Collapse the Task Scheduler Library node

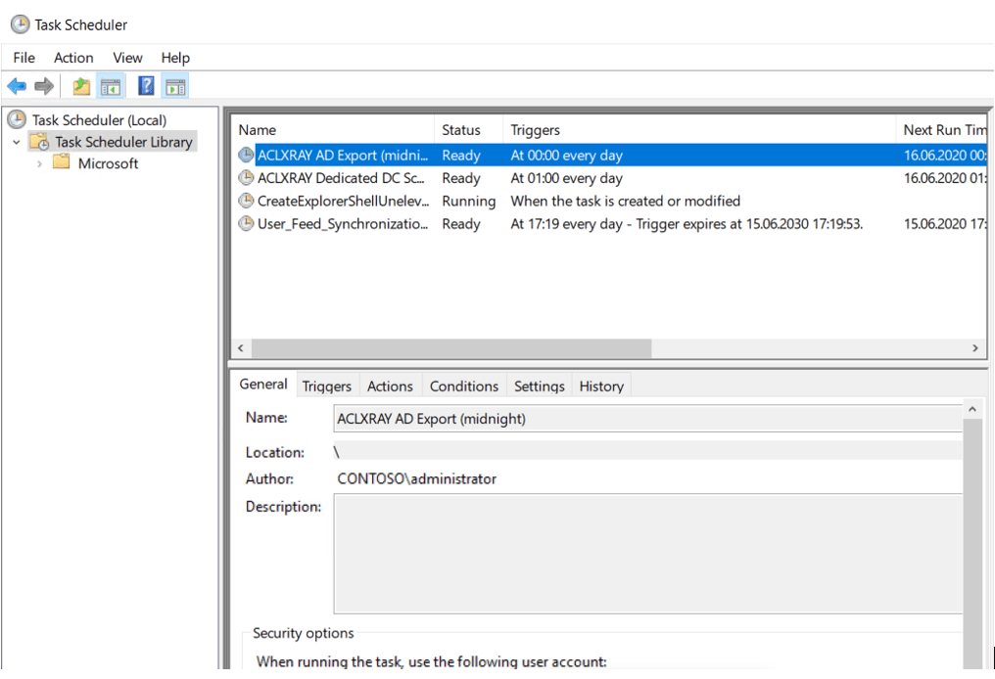pyautogui.click(x=17, y=142)
